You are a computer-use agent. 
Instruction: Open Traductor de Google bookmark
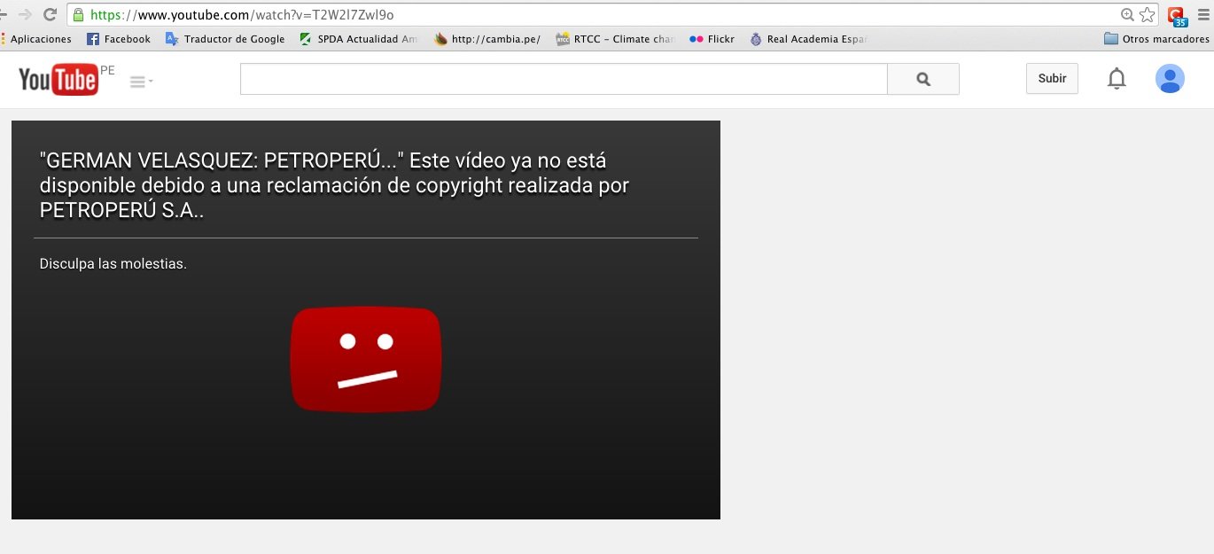[x=225, y=39]
